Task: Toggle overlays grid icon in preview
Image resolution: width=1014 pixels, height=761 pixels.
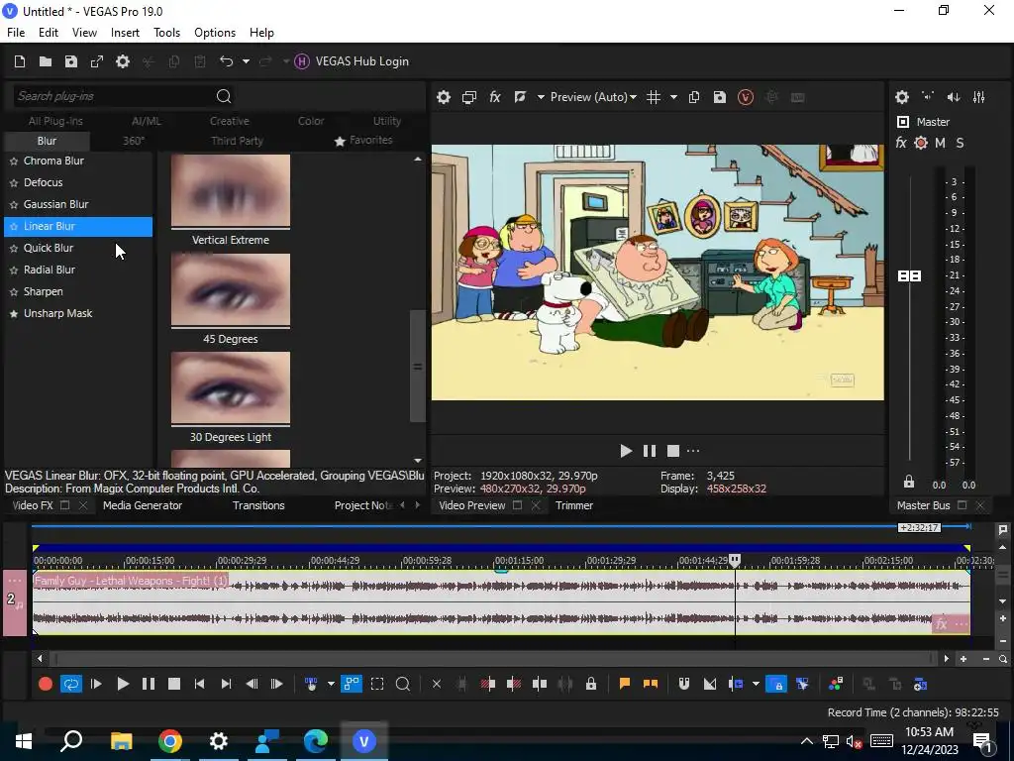Action: 654,97
